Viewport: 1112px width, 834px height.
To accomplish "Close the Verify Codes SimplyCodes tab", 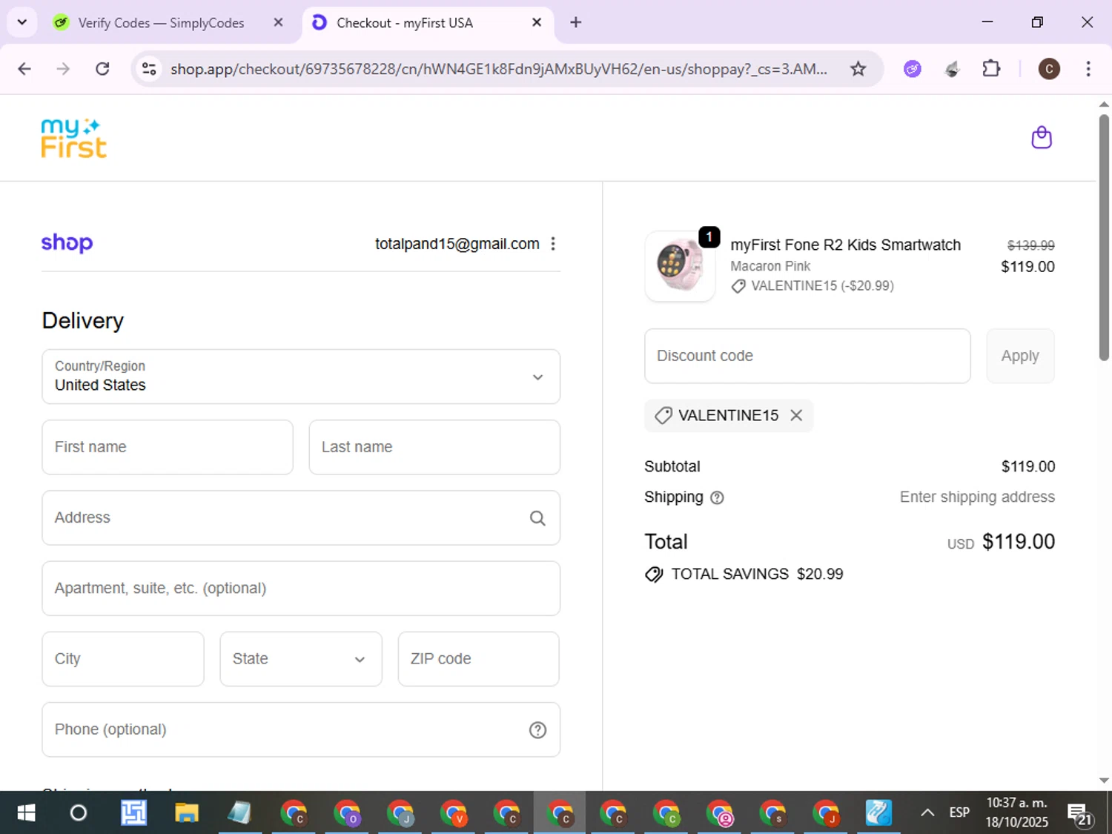I will pyautogui.click(x=278, y=22).
